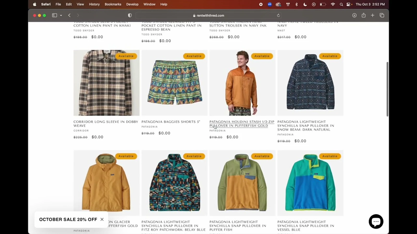Toggle Focus moon icon in menu bar
417x234 pixels.
(305, 4)
